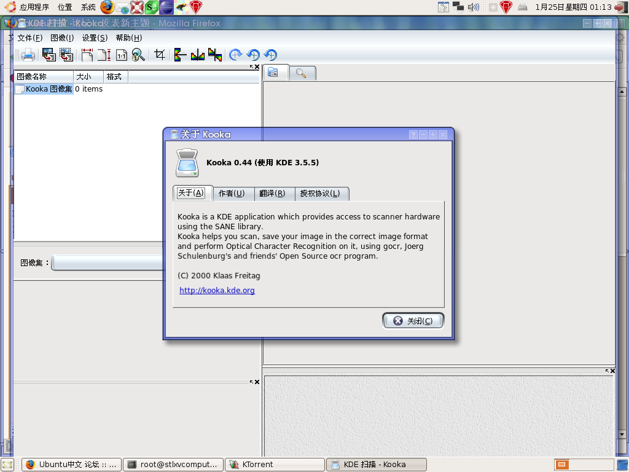Click the middle of the three rotate icons
The width and height of the screenshot is (629, 472).
tap(253, 55)
